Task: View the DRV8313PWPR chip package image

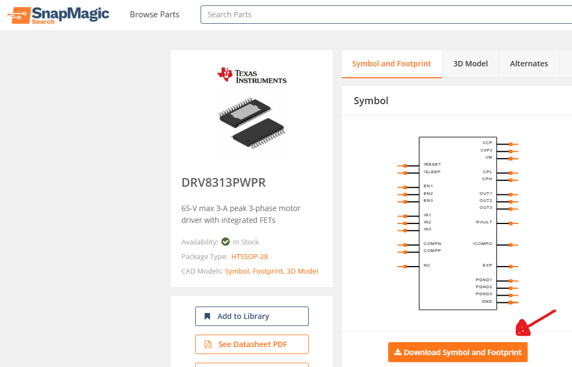Action: click(x=252, y=124)
